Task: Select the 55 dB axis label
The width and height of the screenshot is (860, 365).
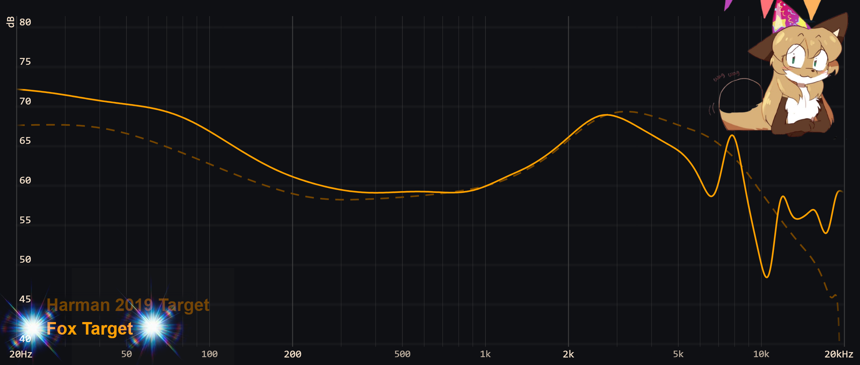Action: point(25,220)
